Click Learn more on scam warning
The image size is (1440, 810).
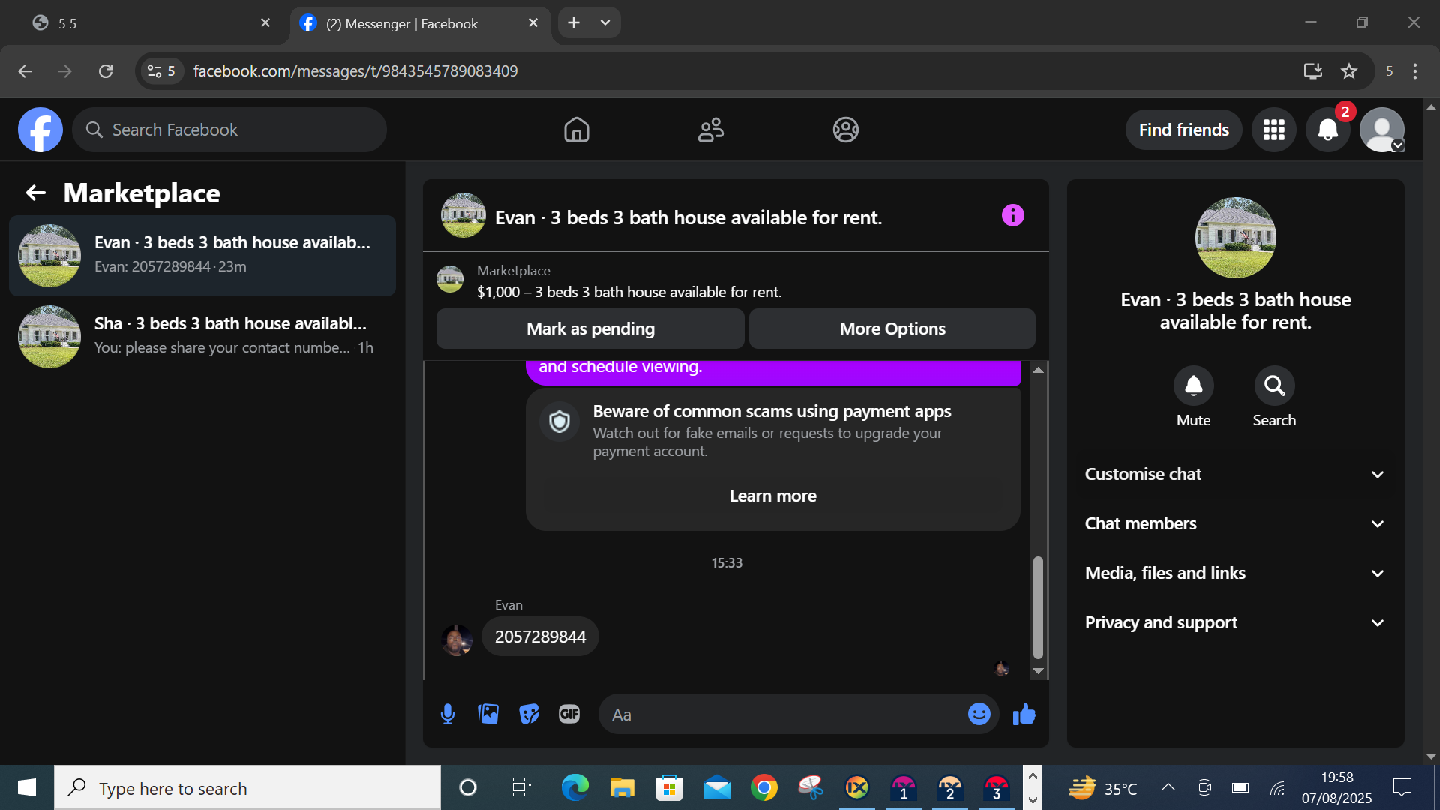coord(772,496)
